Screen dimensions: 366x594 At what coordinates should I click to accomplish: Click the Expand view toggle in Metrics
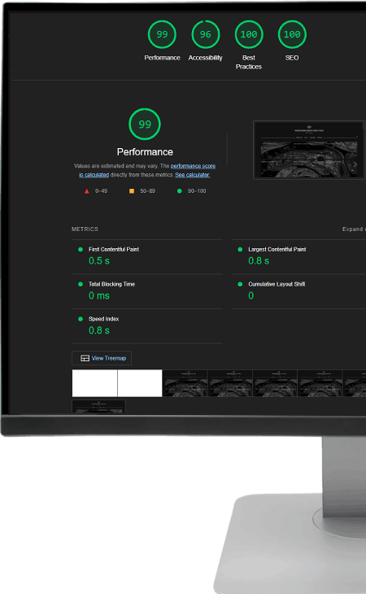coord(354,229)
